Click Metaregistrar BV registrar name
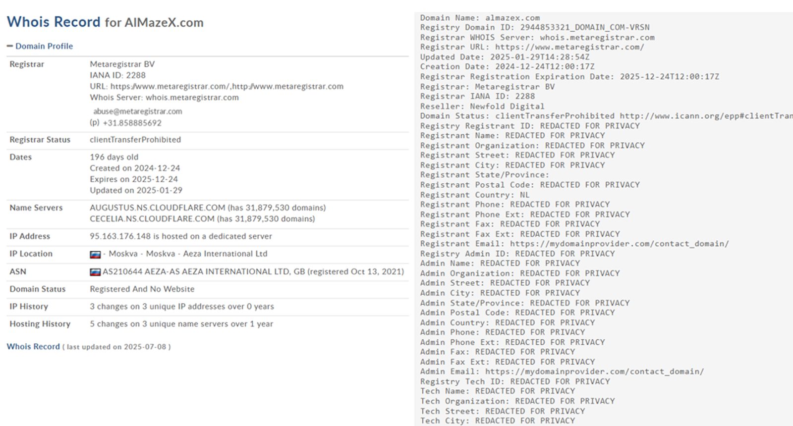 tap(122, 64)
